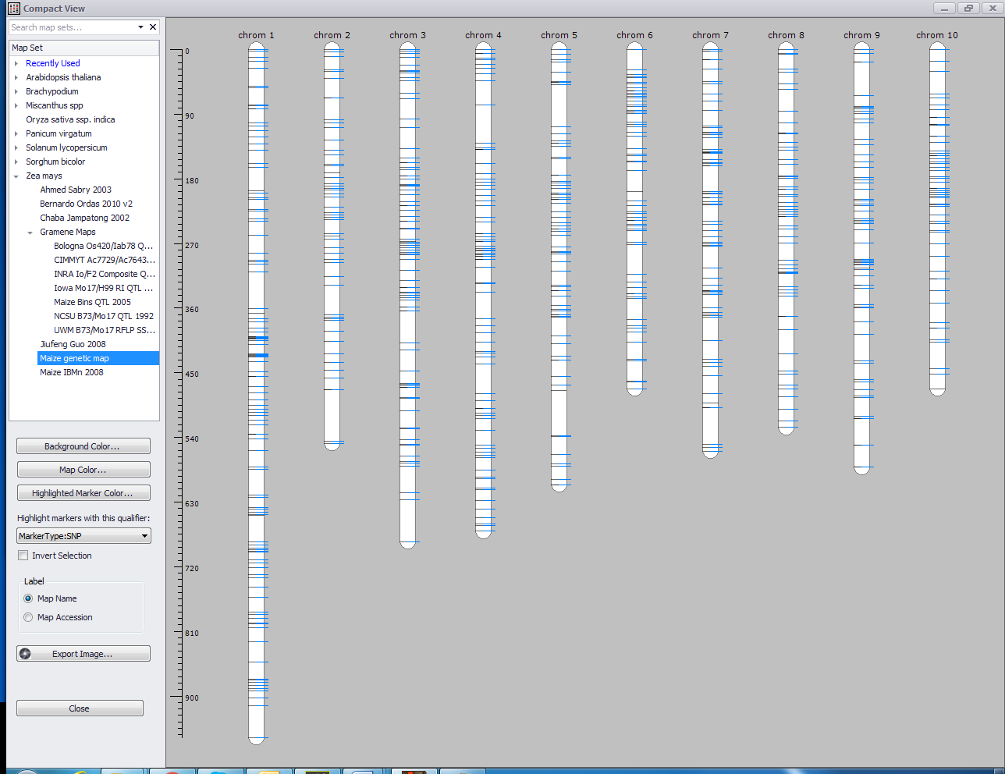Select Ahmed Sabry 2003 map set
This screenshot has width=1005, height=774.
[x=76, y=190]
